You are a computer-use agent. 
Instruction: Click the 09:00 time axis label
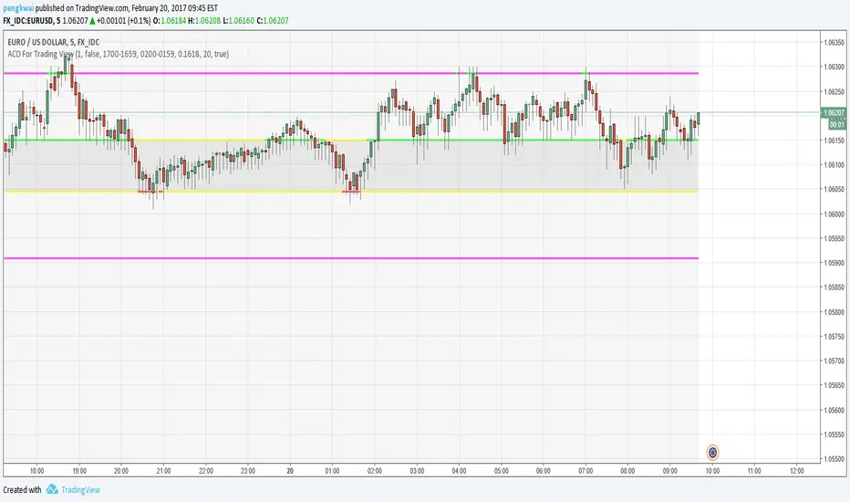pyautogui.click(x=670, y=471)
